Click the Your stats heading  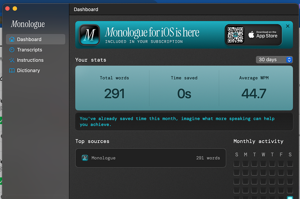click(91, 60)
